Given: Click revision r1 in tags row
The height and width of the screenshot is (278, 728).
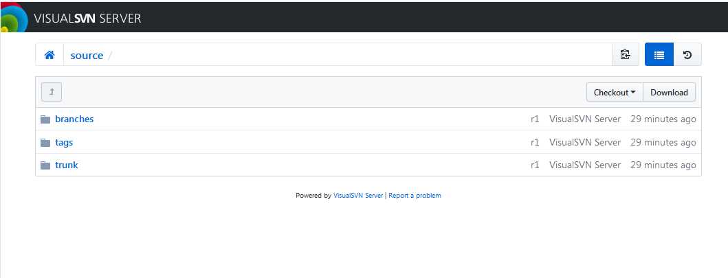Looking at the screenshot, I should (535, 142).
